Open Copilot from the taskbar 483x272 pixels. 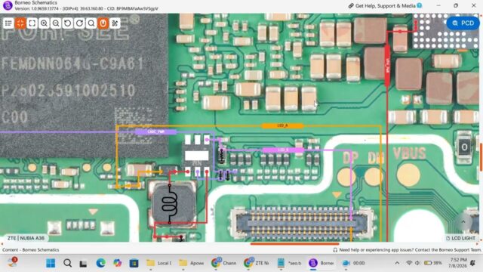pyautogui.click(x=117, y=263)
